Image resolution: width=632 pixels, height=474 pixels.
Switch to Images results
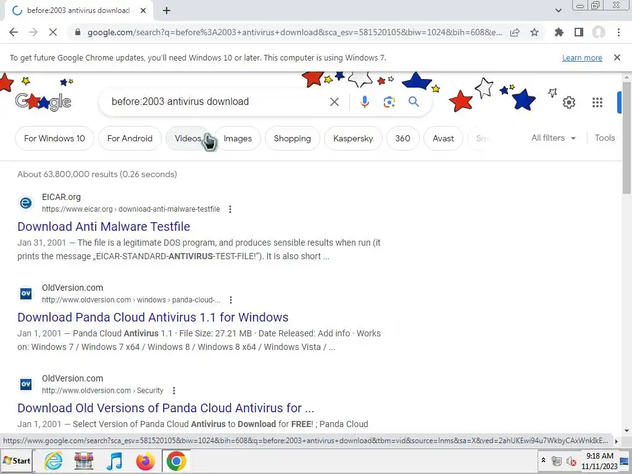point(238,138)
